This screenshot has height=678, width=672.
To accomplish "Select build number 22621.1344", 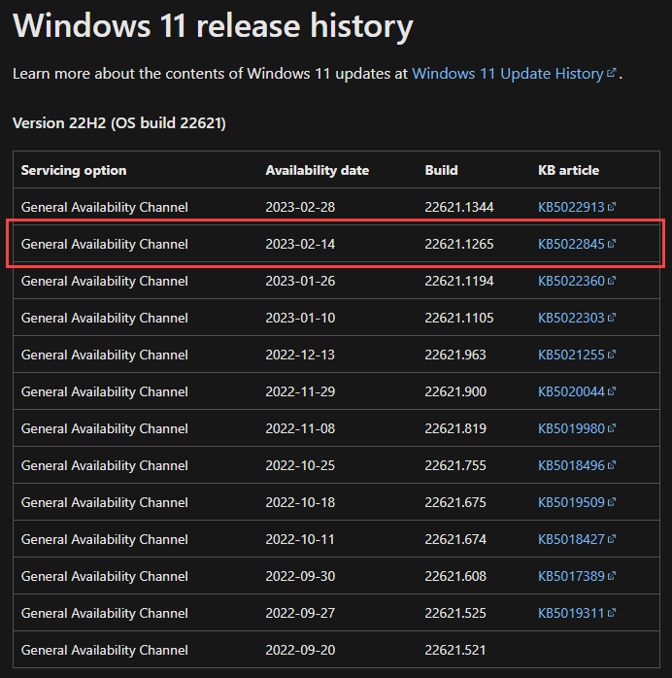I will (459, 207).
